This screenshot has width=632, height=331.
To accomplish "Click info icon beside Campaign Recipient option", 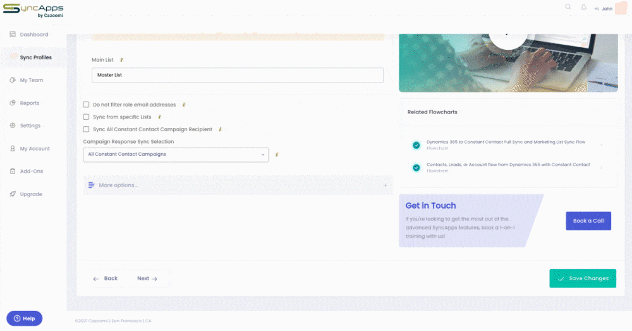I will [x=220, y=129].
